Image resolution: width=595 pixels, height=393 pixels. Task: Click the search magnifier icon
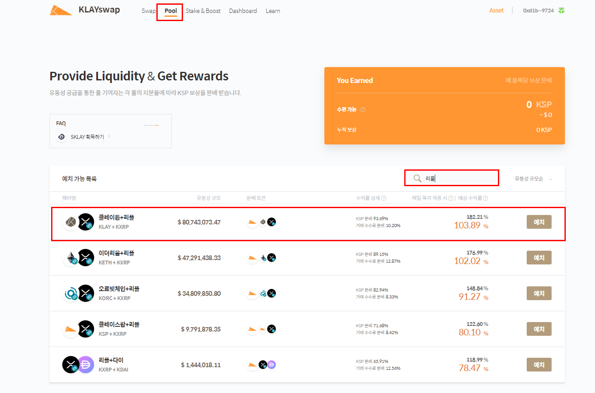pyautogui.click(x=417, y=178)
